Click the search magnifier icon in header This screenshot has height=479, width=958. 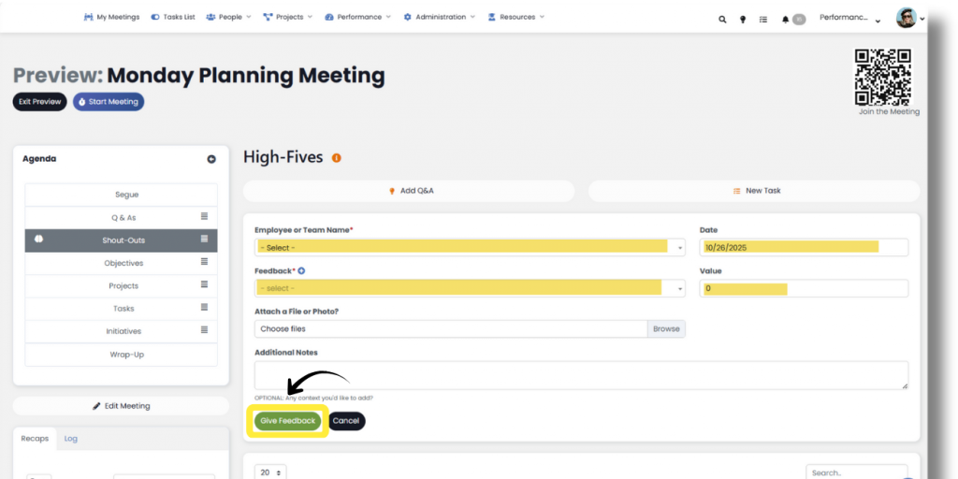tap(722, 19)
